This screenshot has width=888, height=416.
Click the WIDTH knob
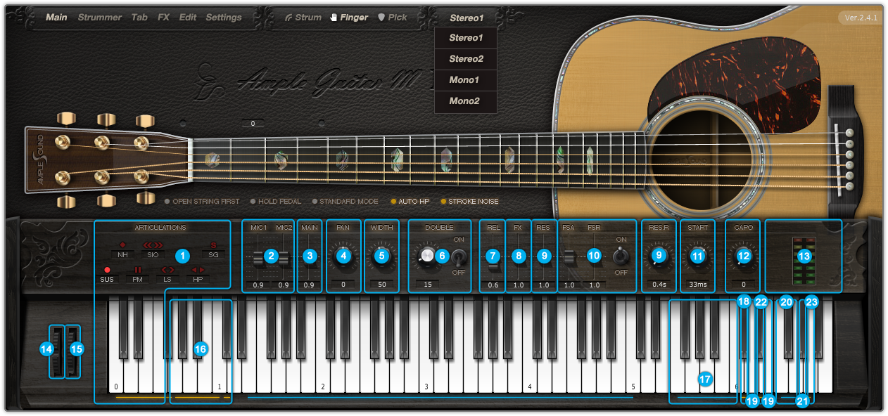point(382,256)
